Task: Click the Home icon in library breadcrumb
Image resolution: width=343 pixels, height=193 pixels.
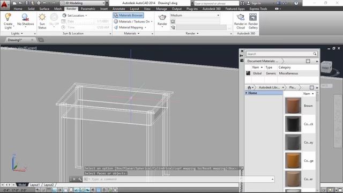Action: pos(249,87)
